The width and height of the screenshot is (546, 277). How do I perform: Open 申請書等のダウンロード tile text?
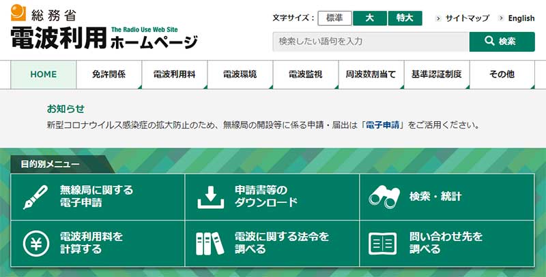pyautogui.click(x=266, y=196)
